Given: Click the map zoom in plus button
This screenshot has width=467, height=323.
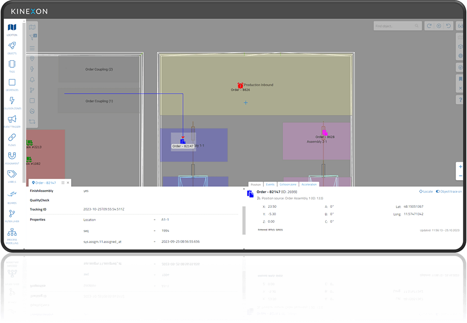Looking at the screenshot, I should [460, 167].
